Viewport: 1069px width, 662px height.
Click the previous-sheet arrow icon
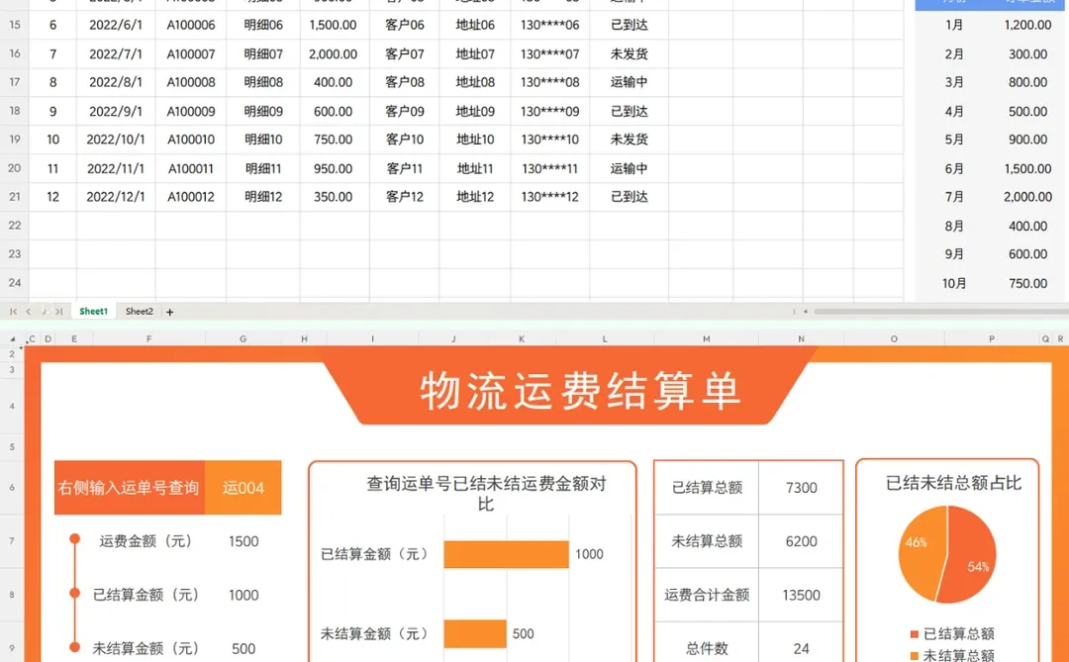29,311
